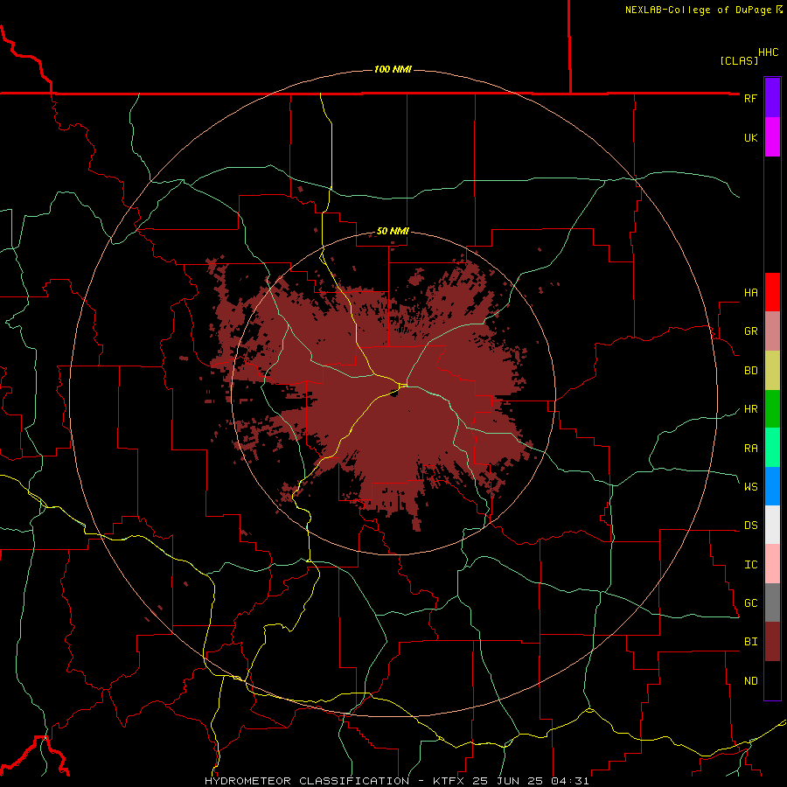Click the RF legend label
Image resolution: width=787 pixels, height=787 pixels.
pos(750,98)
